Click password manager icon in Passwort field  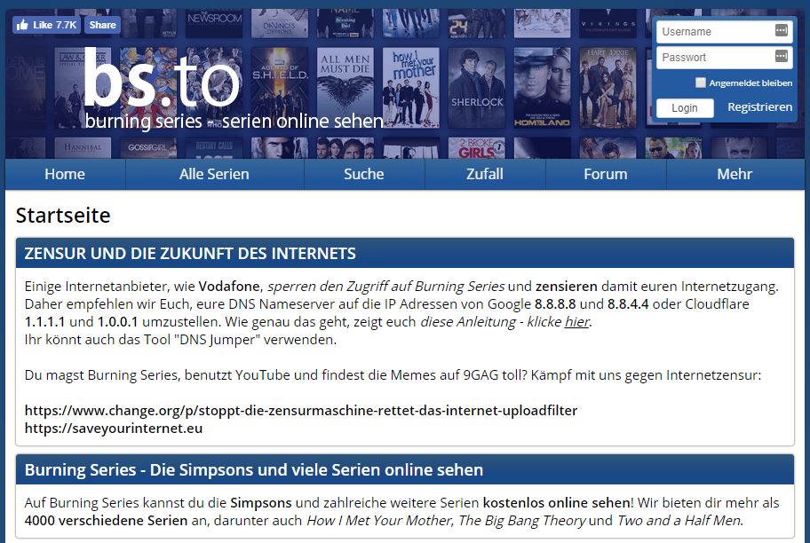pos(781,56)
